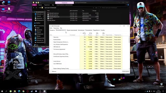Switch to OBS Studio on the taskbar
The height and width of the screenshot is (93, 166).
click(40, 91)
